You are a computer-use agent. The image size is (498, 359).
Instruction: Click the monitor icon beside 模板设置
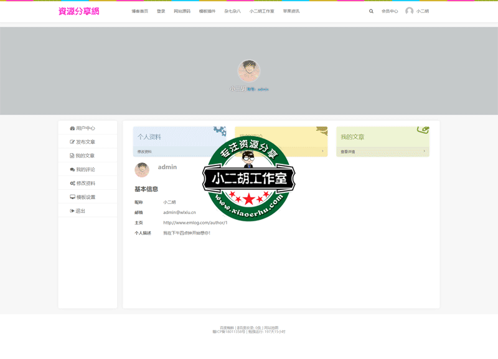pyautogui.click(x=72, y=197)
